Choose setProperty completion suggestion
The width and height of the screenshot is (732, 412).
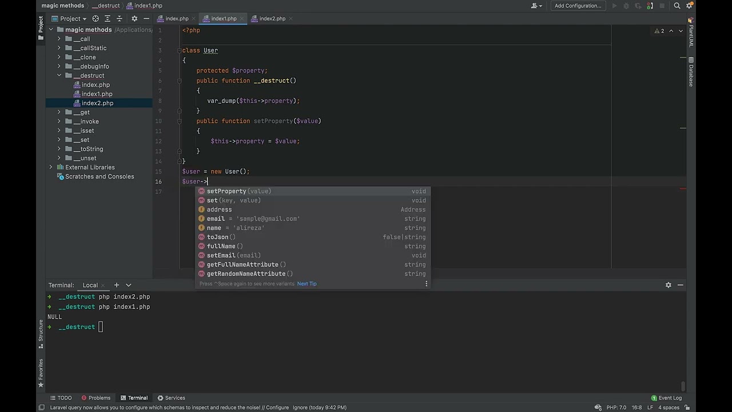pyautogui.click(x=312, y=191)
